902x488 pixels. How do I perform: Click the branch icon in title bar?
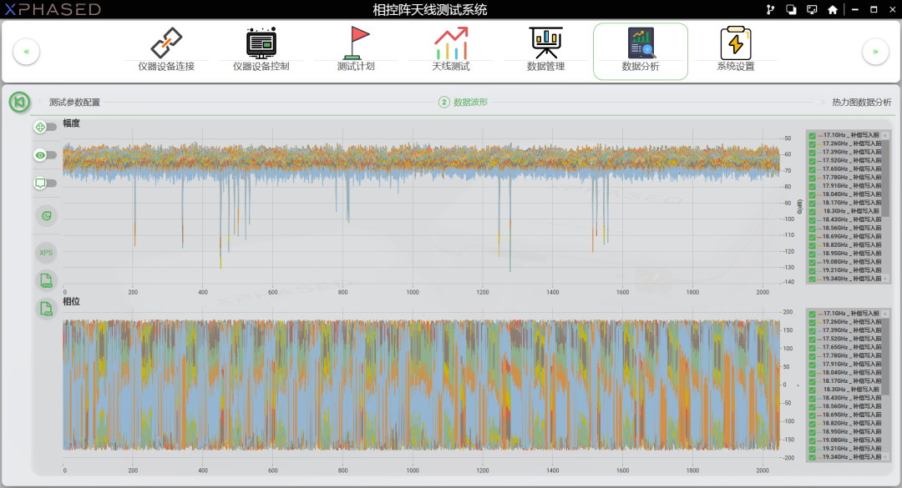770,10
